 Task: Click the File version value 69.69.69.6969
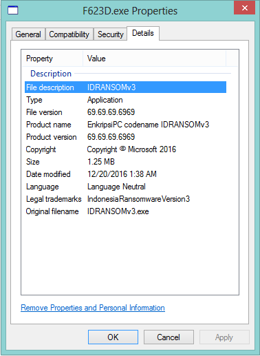(111, 112)
